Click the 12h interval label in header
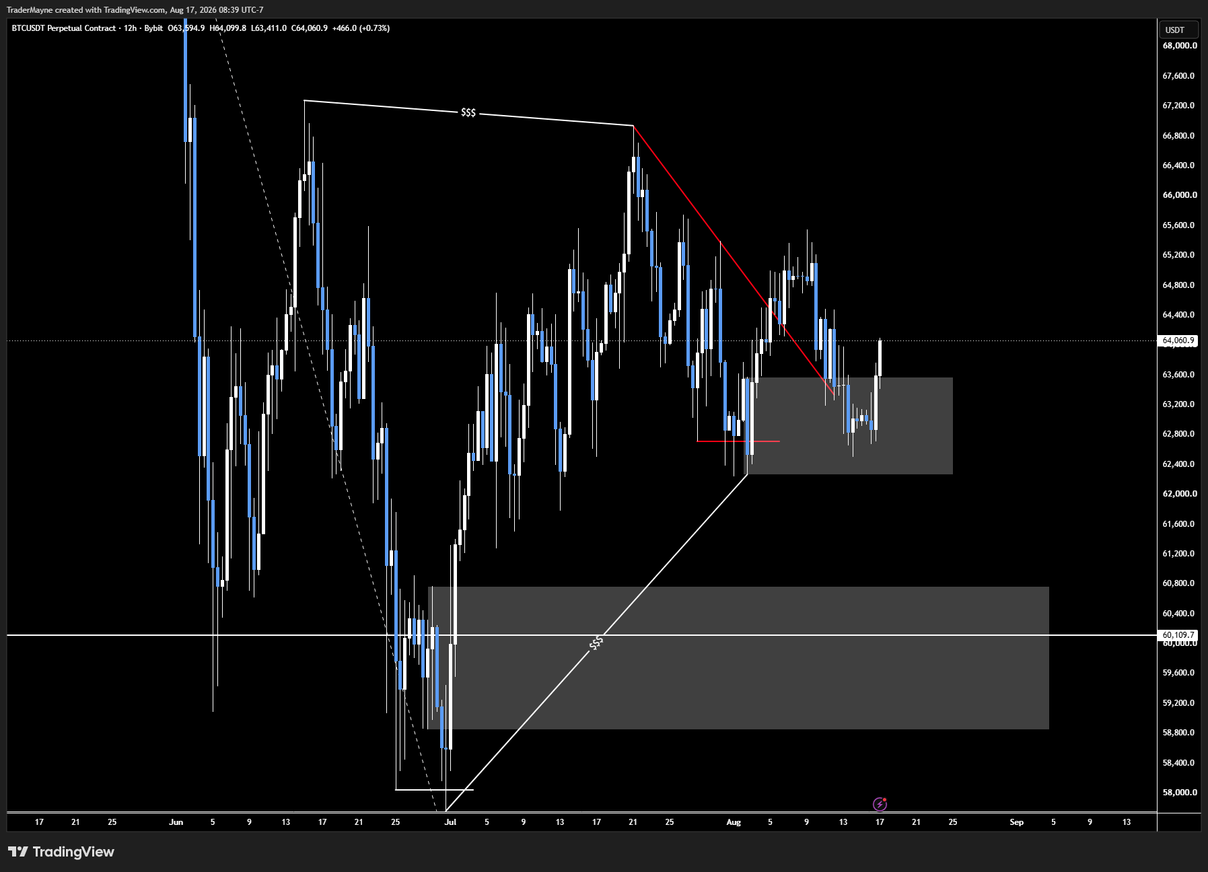1208x872 pixels. coord(130,28)
